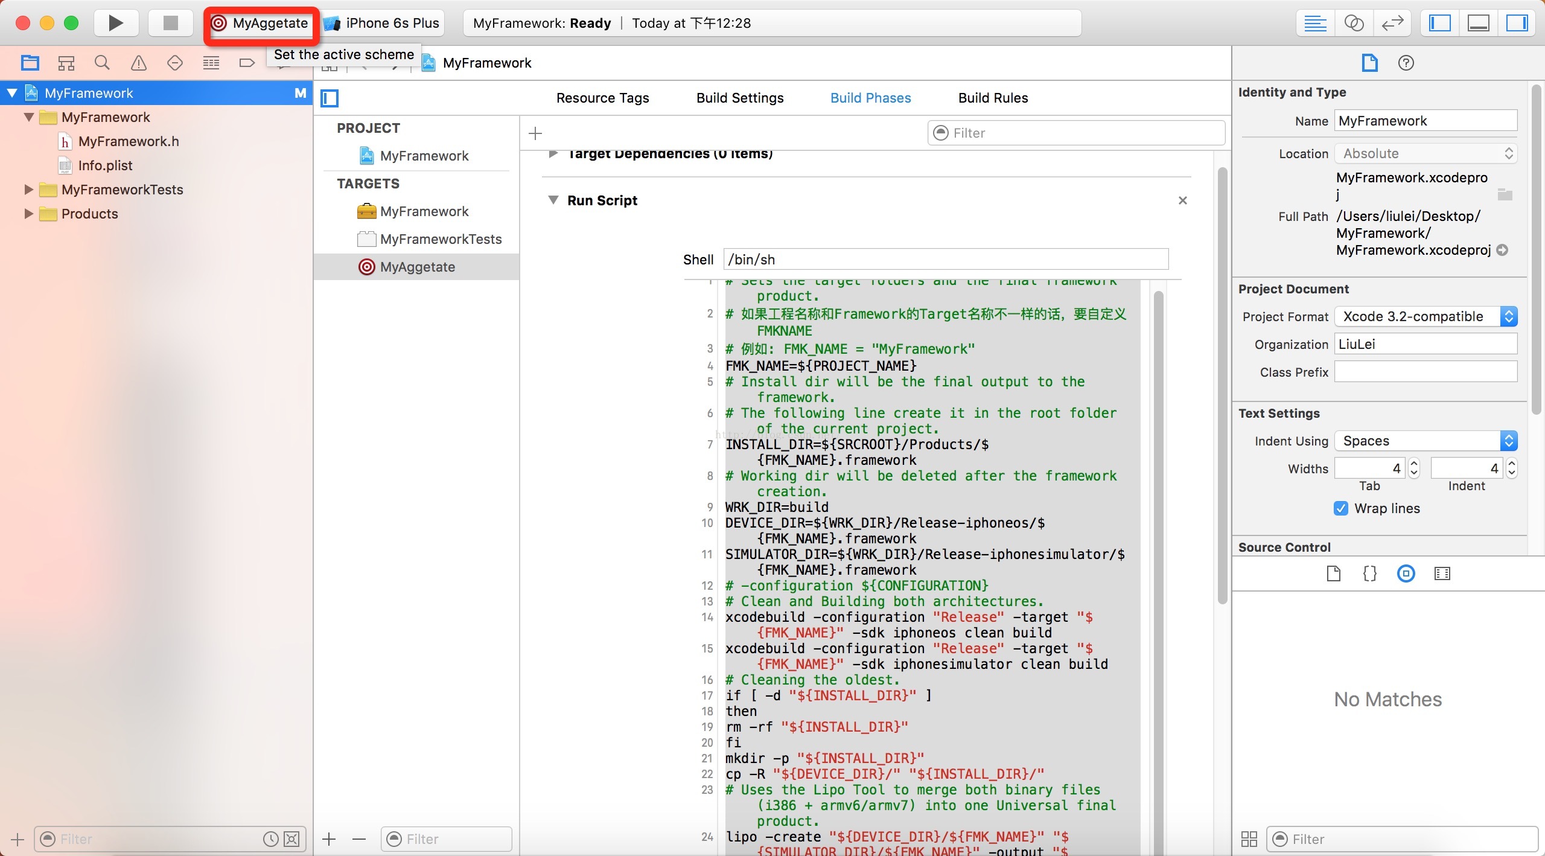
Task: Switch to Build Rules tab
Action: tap(993, 98)
